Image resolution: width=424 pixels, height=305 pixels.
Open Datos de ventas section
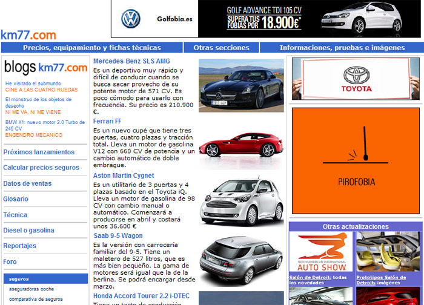27,183
